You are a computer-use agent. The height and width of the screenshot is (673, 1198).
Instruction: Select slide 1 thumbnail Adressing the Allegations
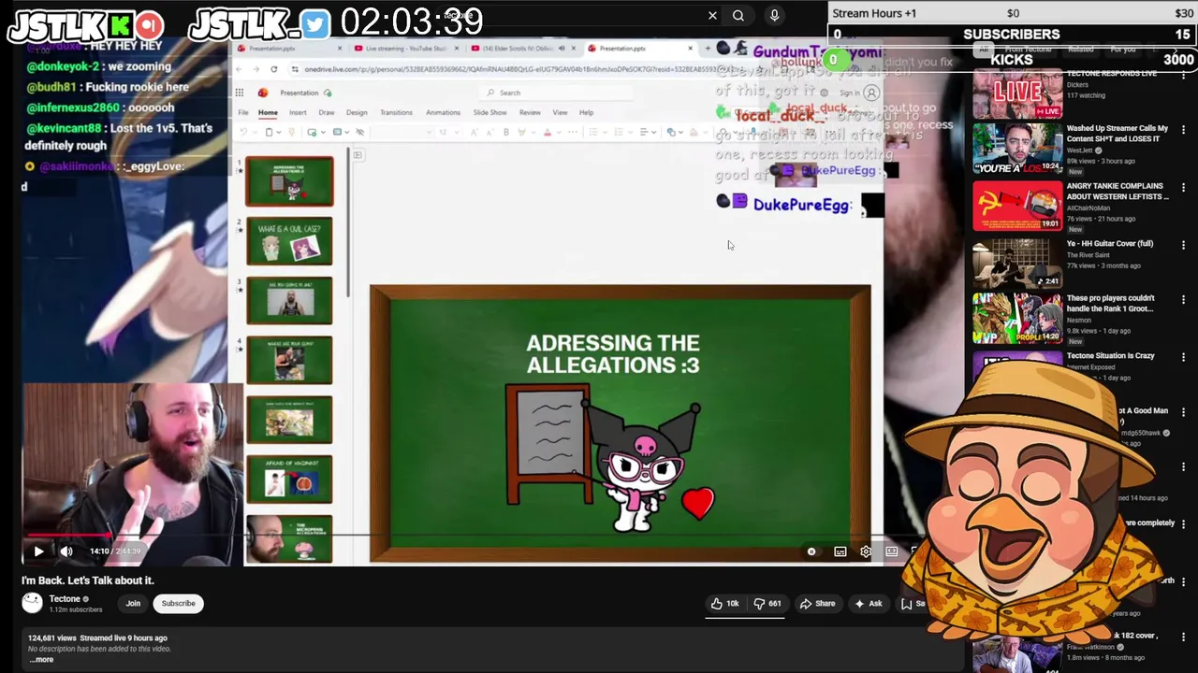[x=289, y=181]
